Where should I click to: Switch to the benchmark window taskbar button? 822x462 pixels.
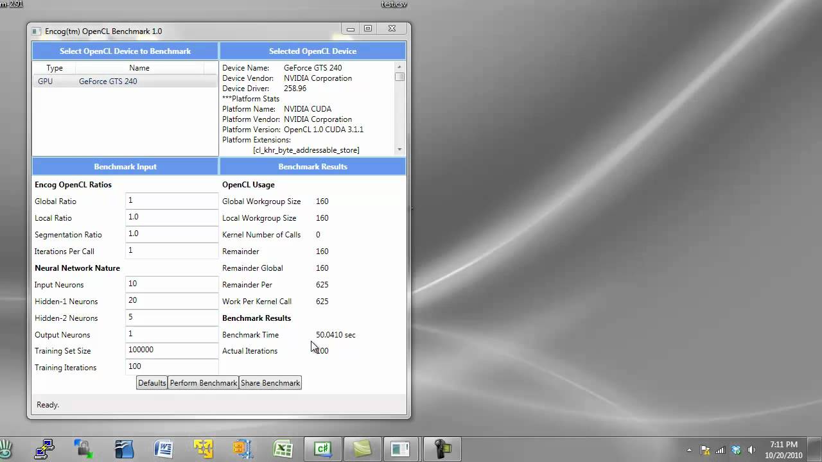click(401, 449)
